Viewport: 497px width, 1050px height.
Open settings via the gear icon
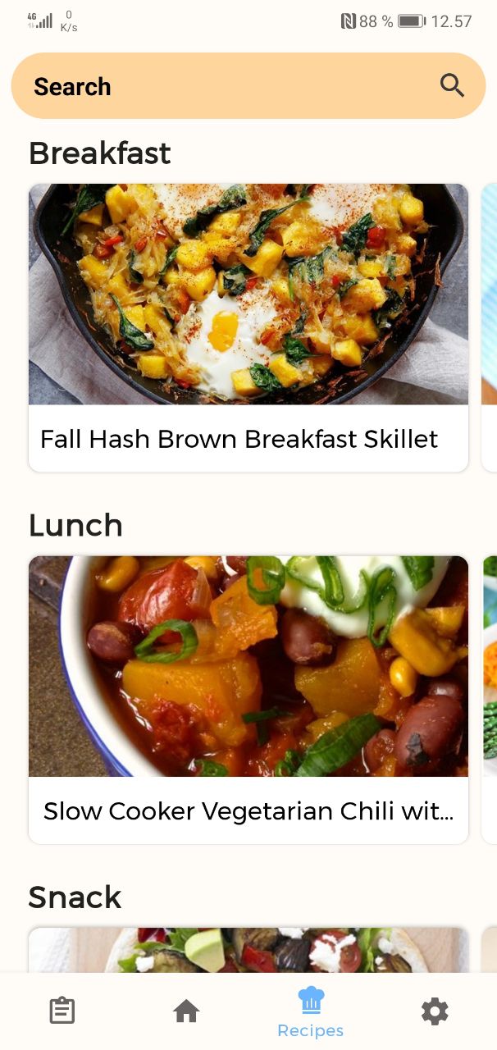[435, 1011]
